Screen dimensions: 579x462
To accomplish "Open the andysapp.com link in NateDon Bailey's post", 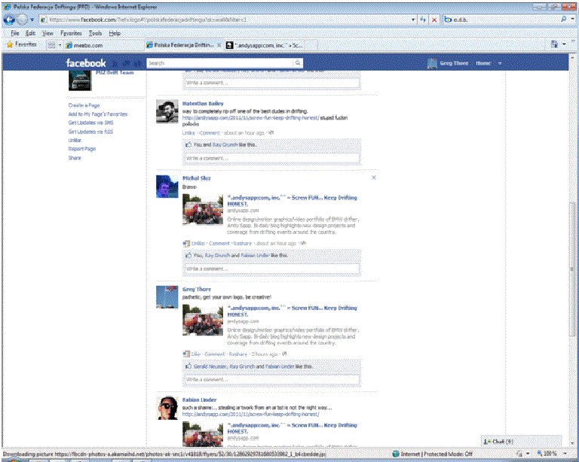I will (251, 118).
